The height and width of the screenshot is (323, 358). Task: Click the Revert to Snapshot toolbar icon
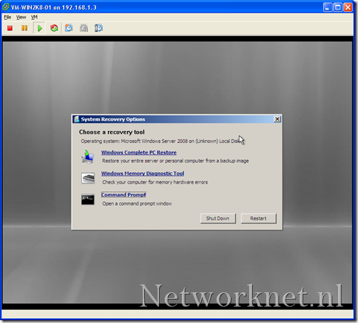84,28
